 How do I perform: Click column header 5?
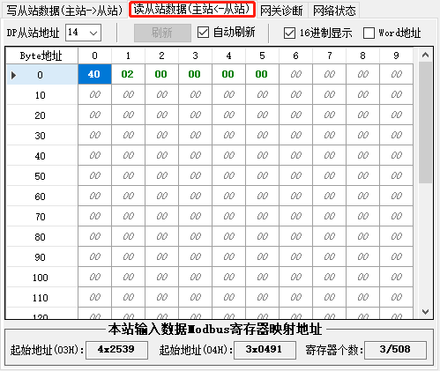click(262, 56)
